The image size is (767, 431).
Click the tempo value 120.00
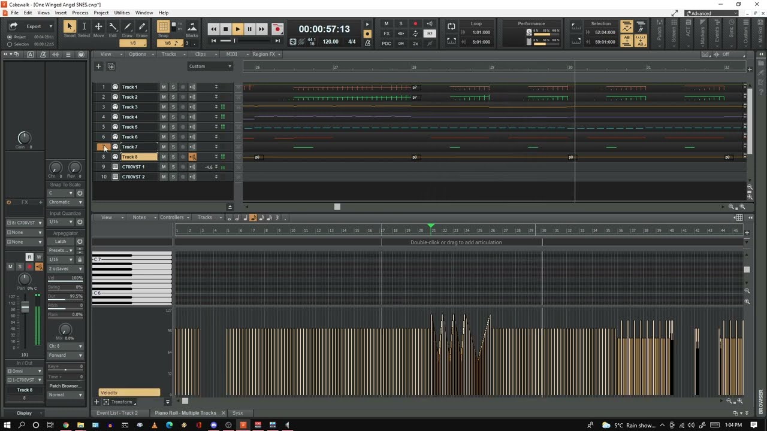click(x=330, y=42)
